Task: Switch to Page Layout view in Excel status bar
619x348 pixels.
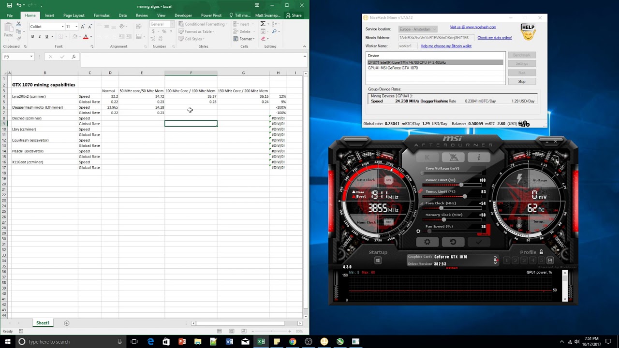Action: 233,331
